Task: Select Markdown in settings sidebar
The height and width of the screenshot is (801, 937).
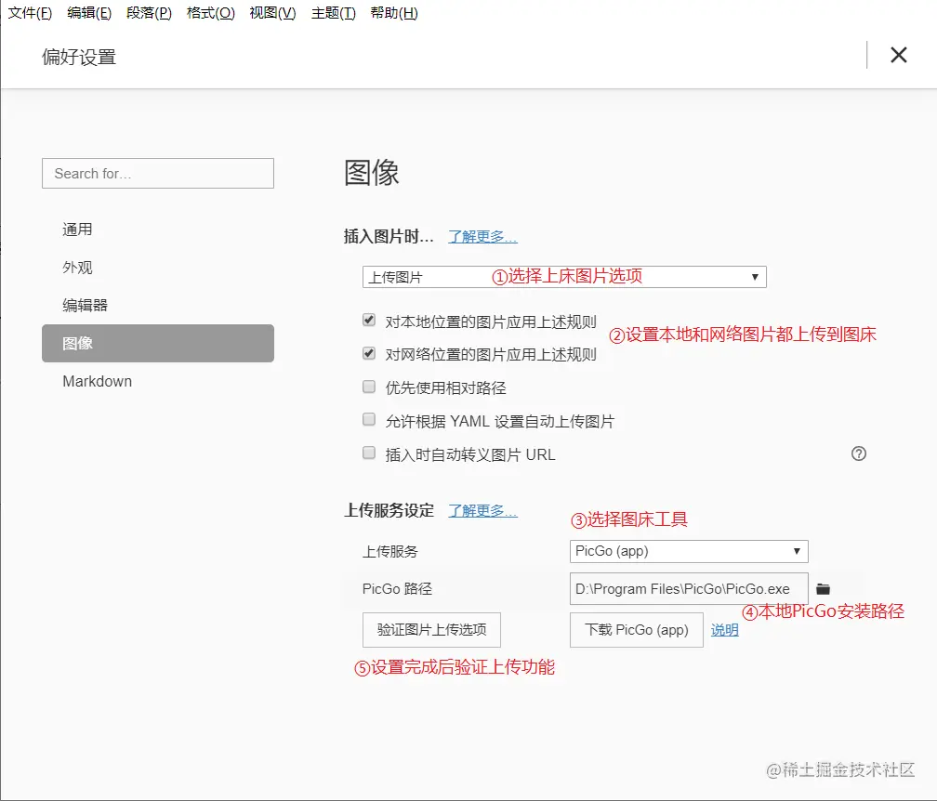Action: pyautogui.click(x=158, y=381)
